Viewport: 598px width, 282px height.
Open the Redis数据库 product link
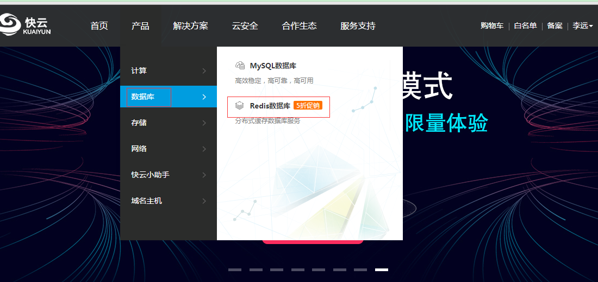(x=270, y=106)
